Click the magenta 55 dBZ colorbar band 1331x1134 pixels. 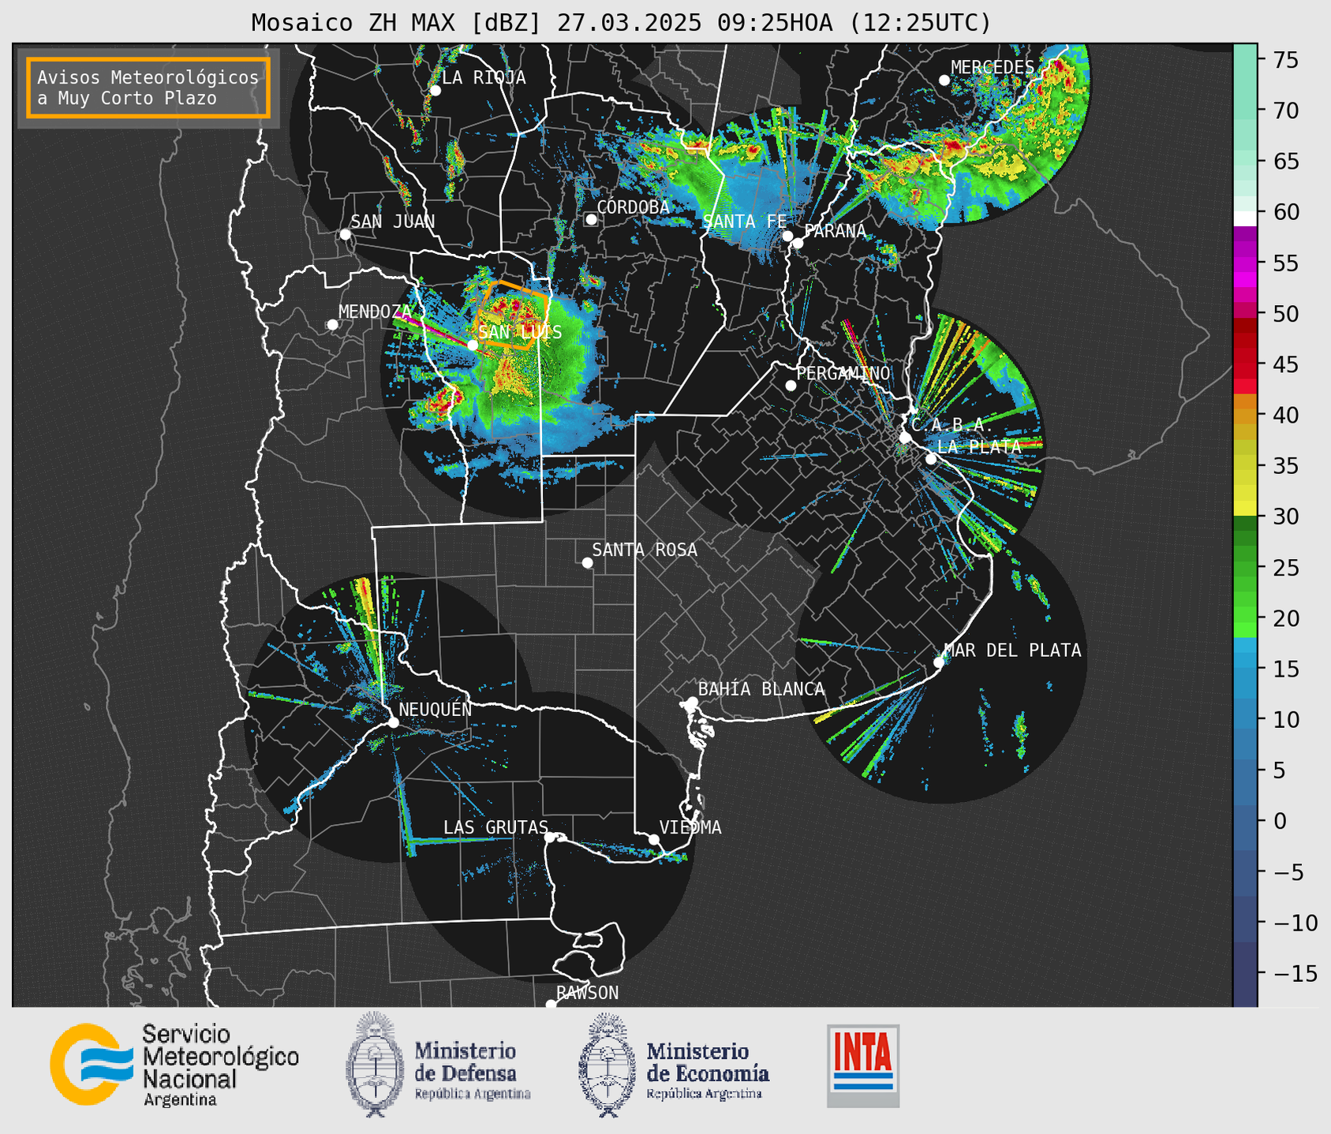click(1245, 263)
